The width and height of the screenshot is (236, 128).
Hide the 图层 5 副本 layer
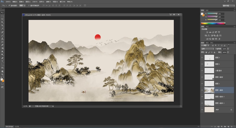point(202,77)
